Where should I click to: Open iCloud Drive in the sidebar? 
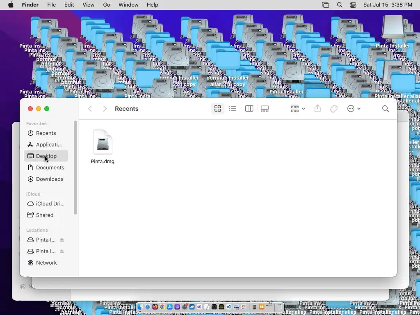click(x=46, y=203)
